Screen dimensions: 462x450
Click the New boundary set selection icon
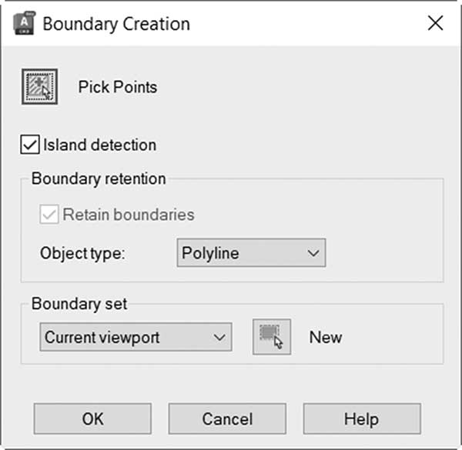point(272,337)
